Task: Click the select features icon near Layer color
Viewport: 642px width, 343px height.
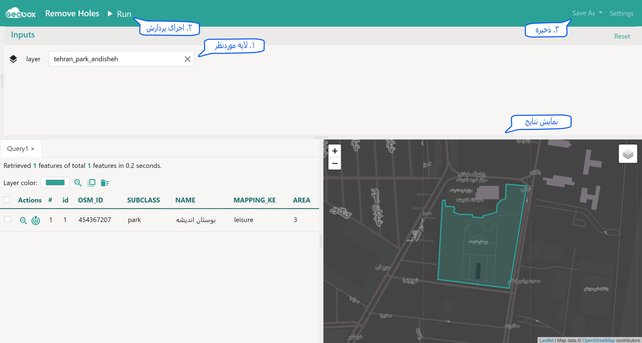Action: click(91, 183)
